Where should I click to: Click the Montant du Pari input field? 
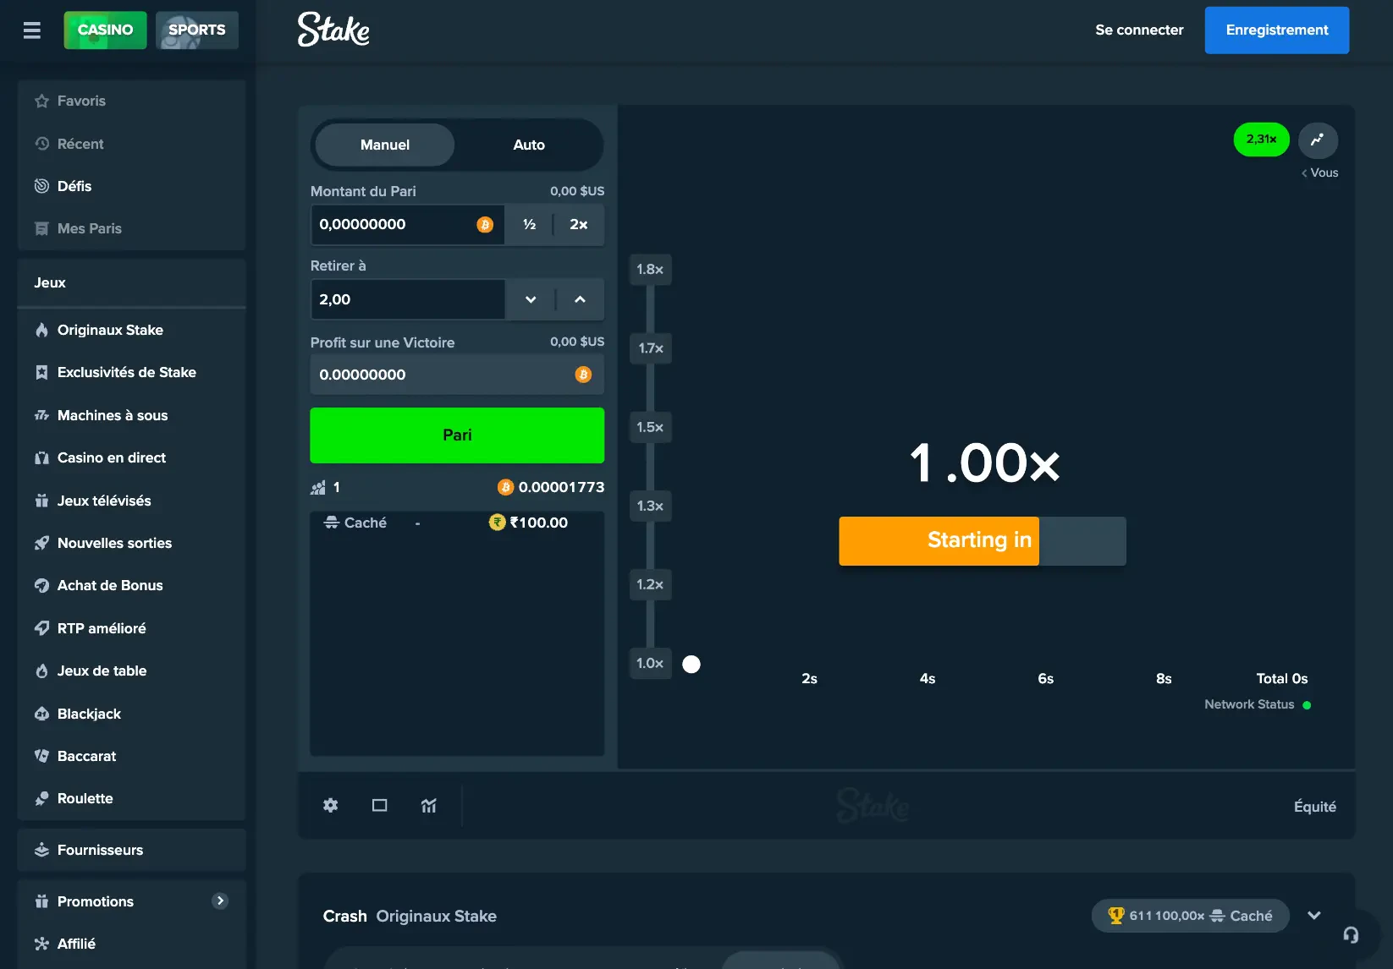[x=408, y=225]
